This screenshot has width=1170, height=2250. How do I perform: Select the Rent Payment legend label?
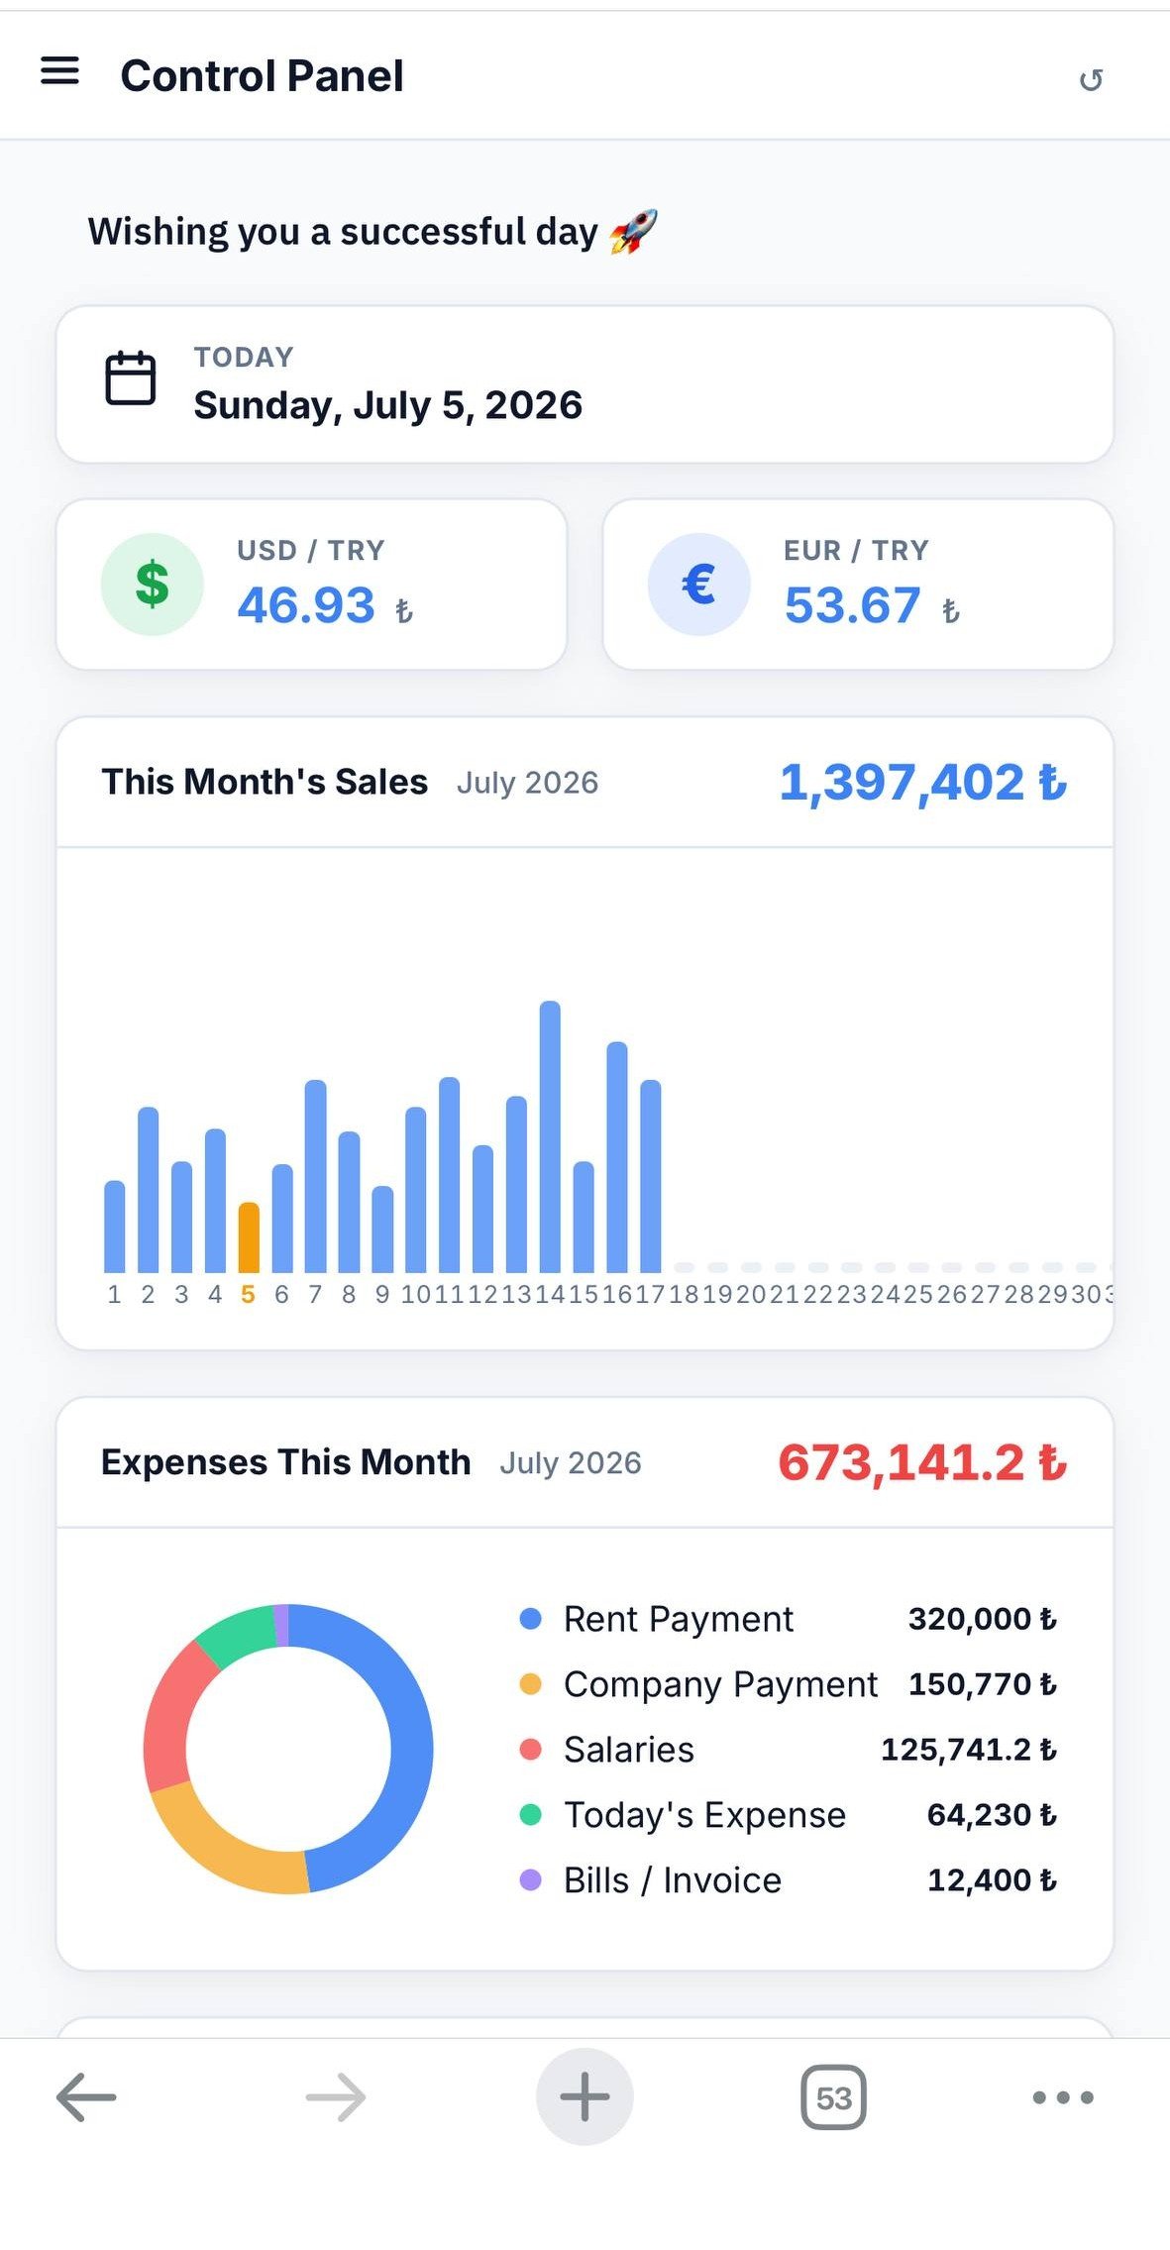(x=679, y=1619)
